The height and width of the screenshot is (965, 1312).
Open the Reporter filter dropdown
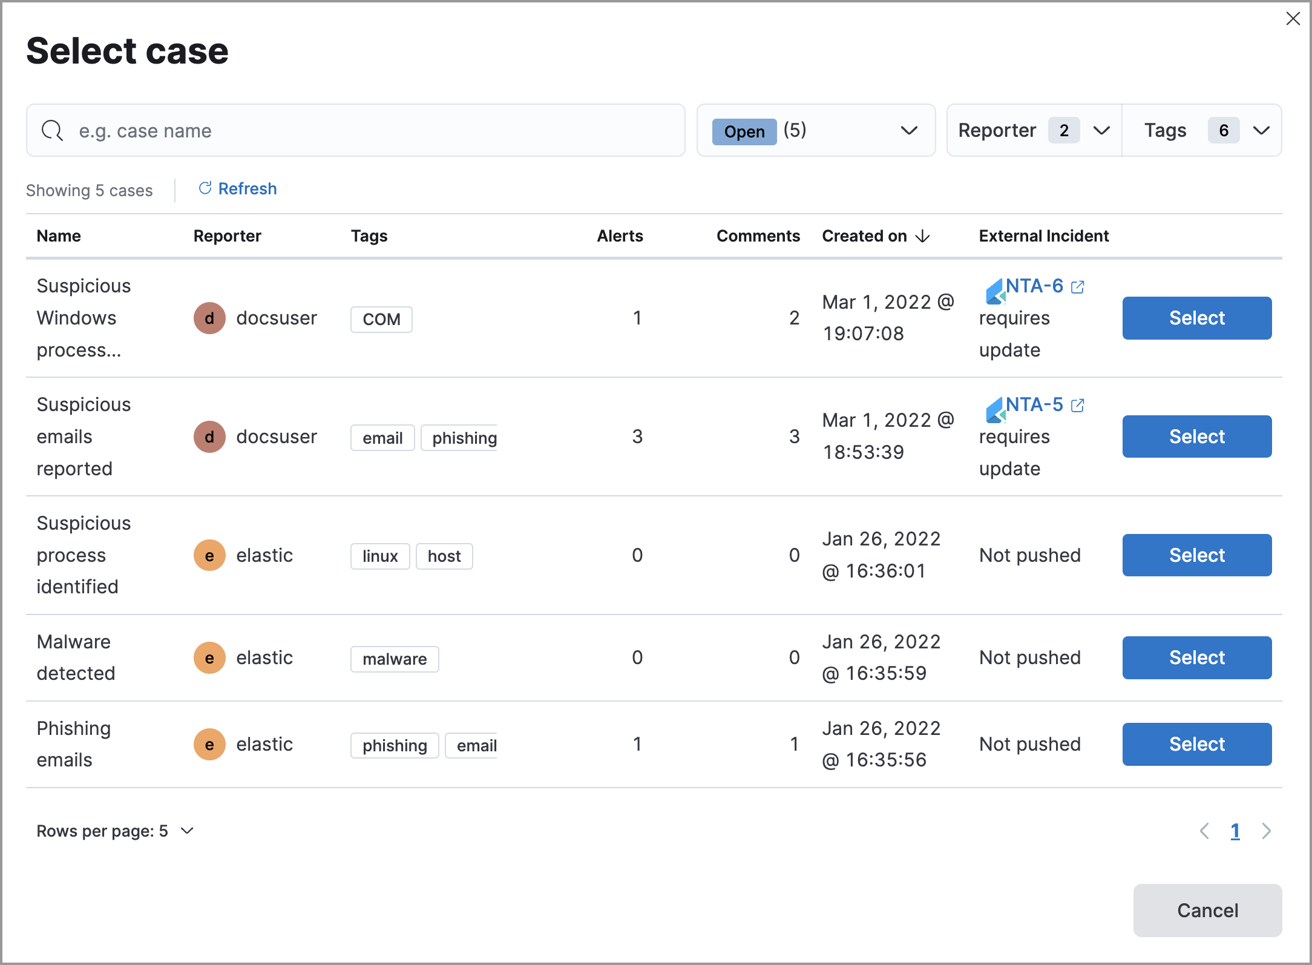click(x=1034, y=130)
